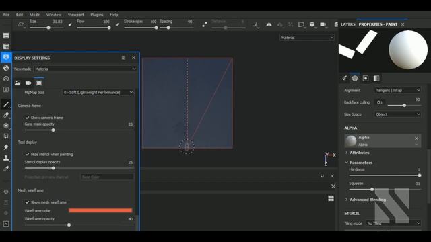The width and height of the screenshot is (431, 242).
Task: Open the Alignment Tangent Wrap dropdown
Action: coord(397,90)
